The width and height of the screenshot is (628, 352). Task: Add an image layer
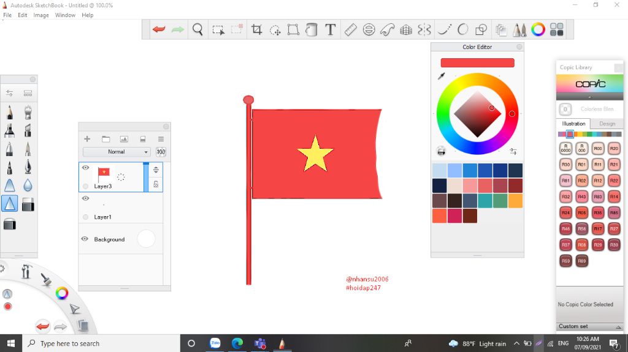pyautogui.click(x=124, y=139)
